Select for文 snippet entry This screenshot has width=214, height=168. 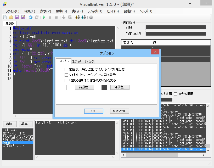point(18,143)
